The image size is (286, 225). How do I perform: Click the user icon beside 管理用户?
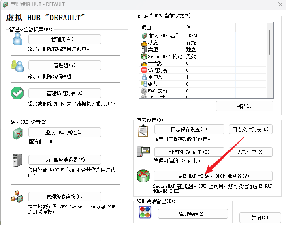pos(17,39)
